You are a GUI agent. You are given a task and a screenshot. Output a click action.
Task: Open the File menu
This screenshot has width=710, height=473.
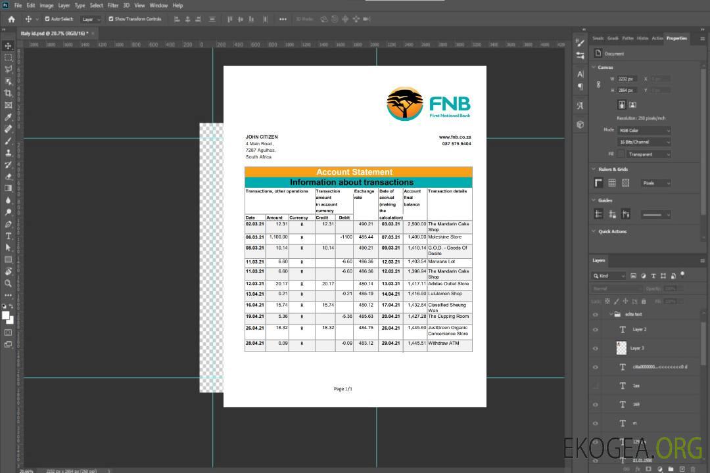(18, 5)
